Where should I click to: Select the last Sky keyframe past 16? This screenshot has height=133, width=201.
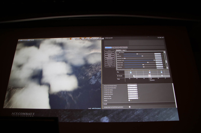(x=161, y=72)
